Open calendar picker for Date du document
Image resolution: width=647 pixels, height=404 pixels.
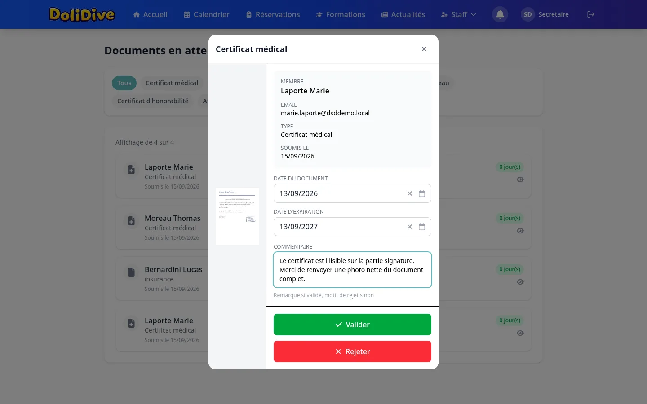pyautogui.click(x=422, y=193)
